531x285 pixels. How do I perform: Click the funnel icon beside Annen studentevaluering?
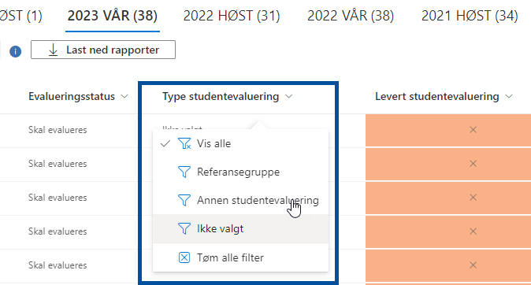point(184,200)
